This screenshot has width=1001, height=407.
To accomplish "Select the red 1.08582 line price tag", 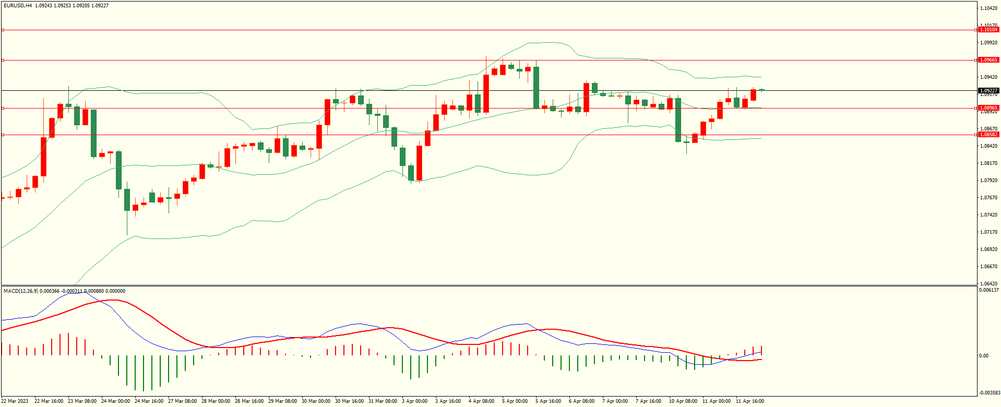I will [988, 135].
